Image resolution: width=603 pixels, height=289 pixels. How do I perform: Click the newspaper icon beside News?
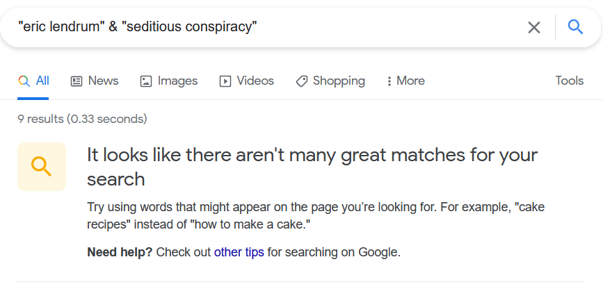[x=77, y=81]
